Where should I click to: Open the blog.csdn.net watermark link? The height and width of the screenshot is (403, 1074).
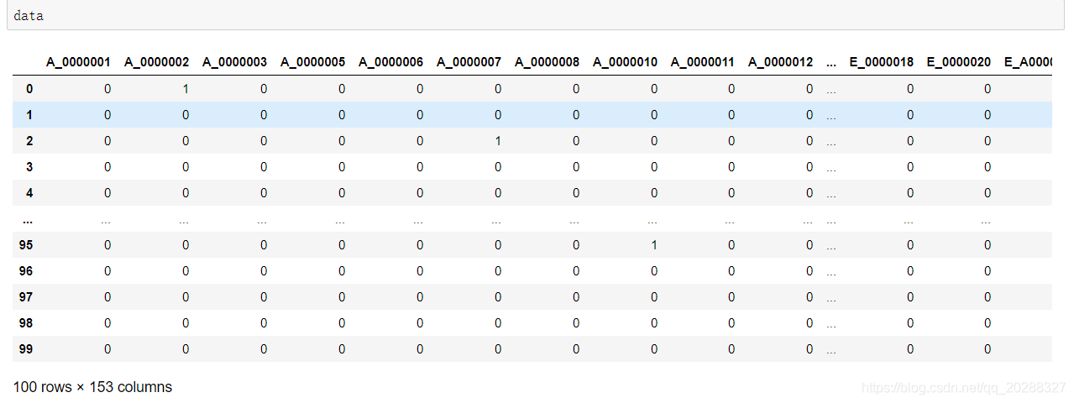point(963,388)
